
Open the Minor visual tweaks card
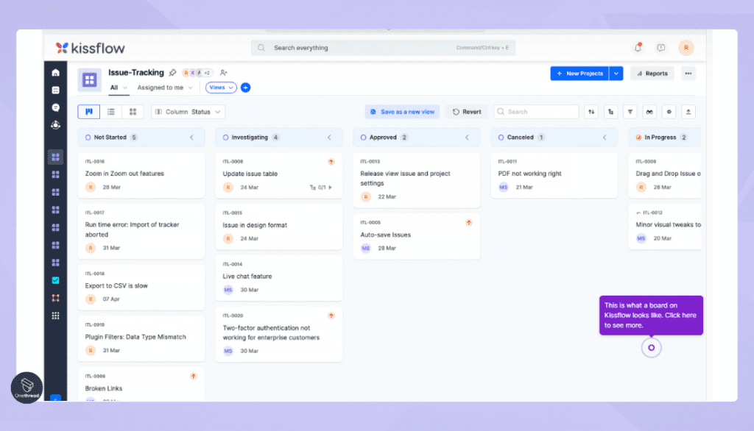click(665, 227)
